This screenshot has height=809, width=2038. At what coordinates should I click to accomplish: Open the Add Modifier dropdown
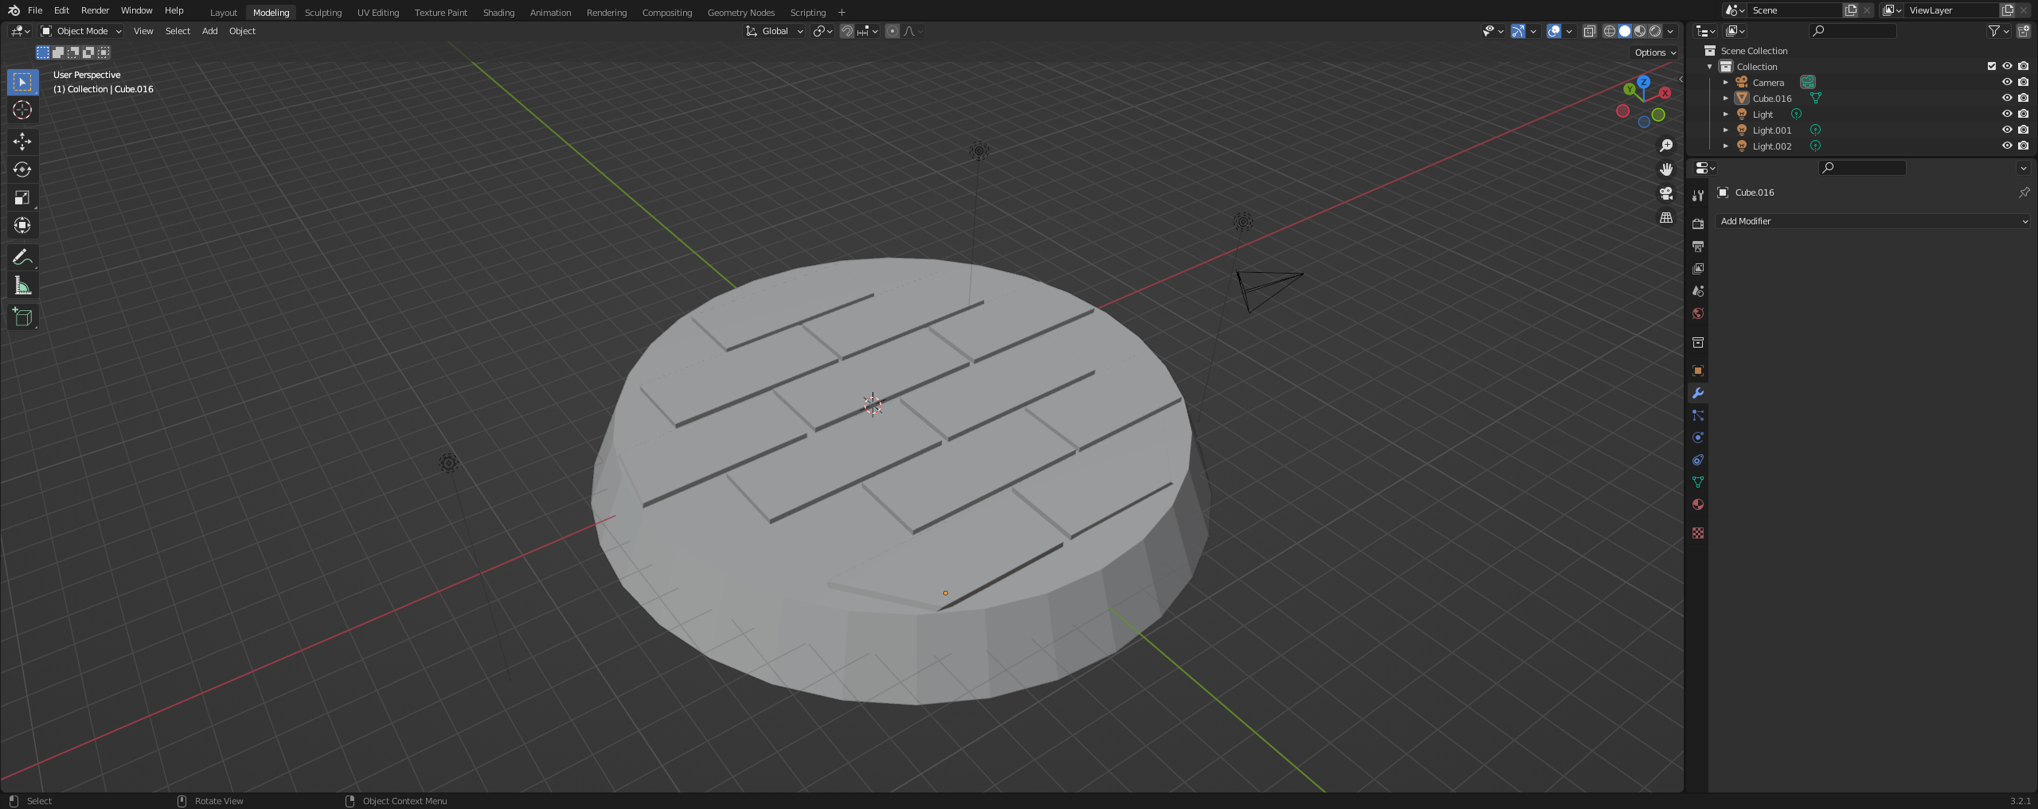1874,221
